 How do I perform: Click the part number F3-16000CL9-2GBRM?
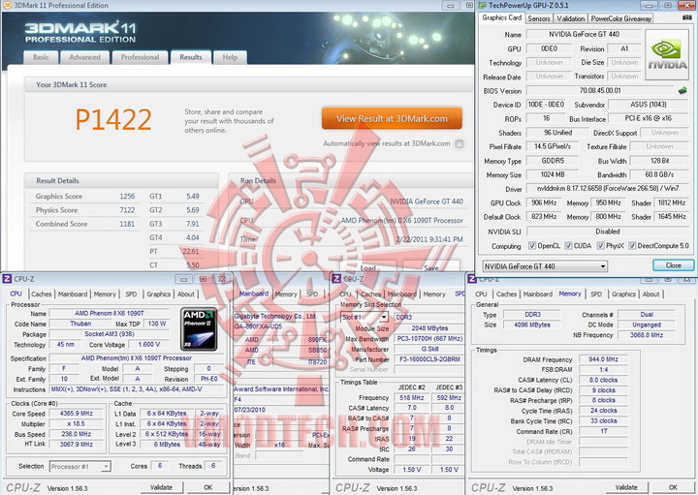pyautogui.click(x=429, y=359)
